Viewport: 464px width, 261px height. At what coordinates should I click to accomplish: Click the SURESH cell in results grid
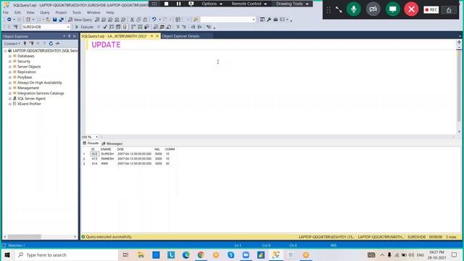tap(107, 154)
